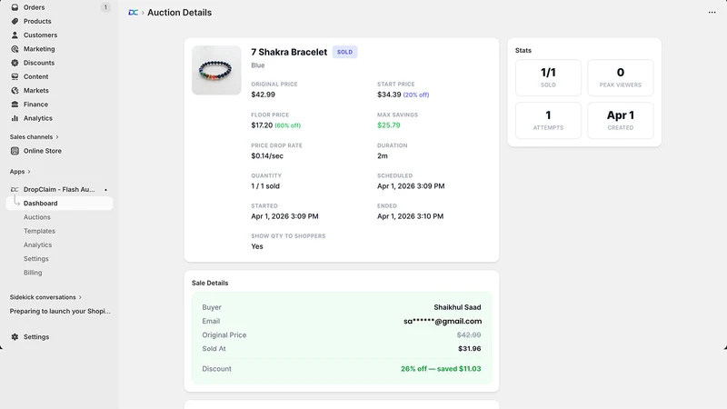Click the Sale Details section heading
The image size is (727, 409).
pos(210,283)
